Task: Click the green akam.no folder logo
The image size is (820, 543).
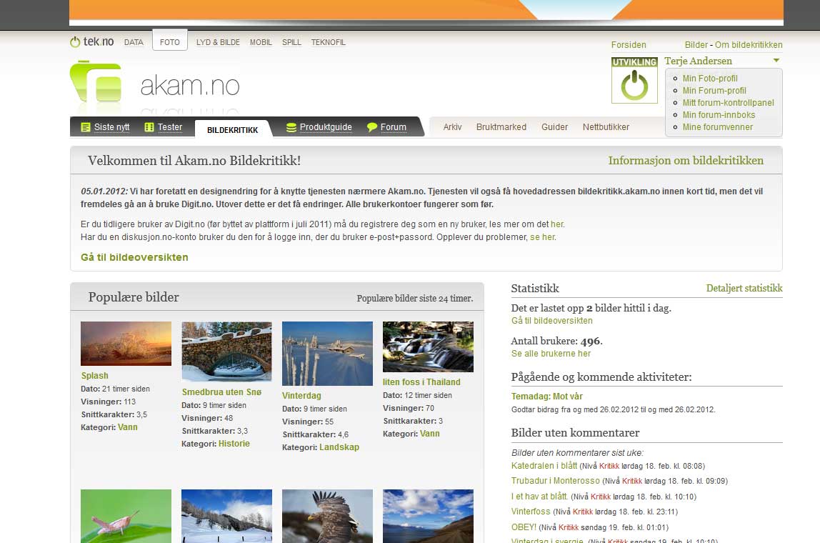Action: (x=96, y=81)
